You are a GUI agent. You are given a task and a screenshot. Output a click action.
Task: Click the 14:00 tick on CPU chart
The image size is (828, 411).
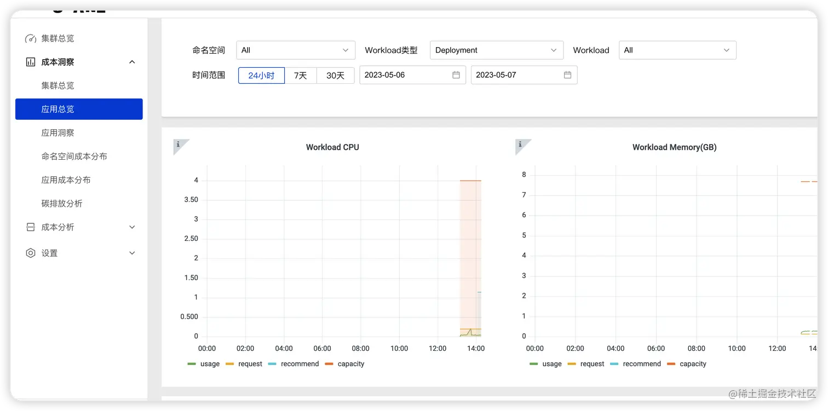pyautogui.click(x=476, y=349)
